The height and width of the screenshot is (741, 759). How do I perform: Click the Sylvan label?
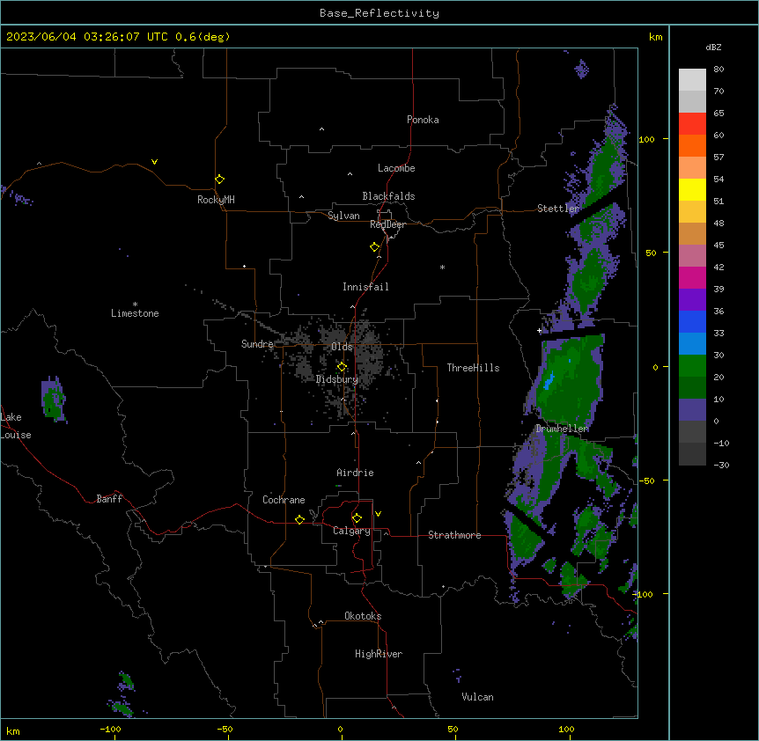coord(343,216)
